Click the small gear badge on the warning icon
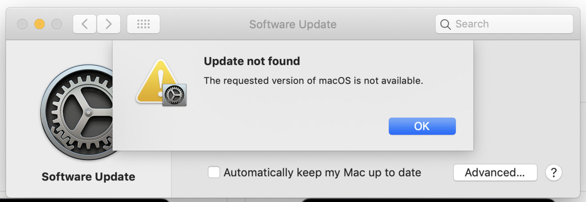The width and height of the screenshot is (586, 202). tap(174, 95)
